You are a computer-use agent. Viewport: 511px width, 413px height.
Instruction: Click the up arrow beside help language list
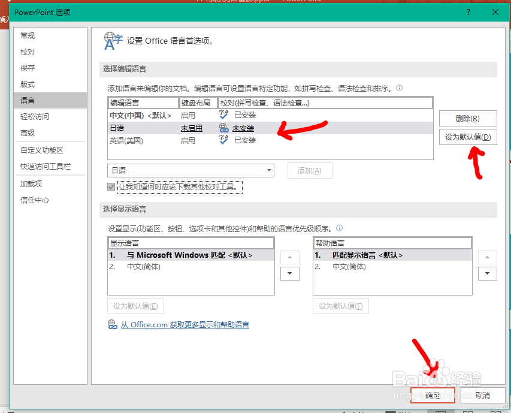coord(488,257)
